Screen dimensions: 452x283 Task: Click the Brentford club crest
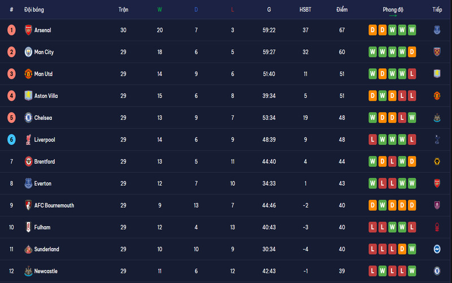(x=28, y=162)
